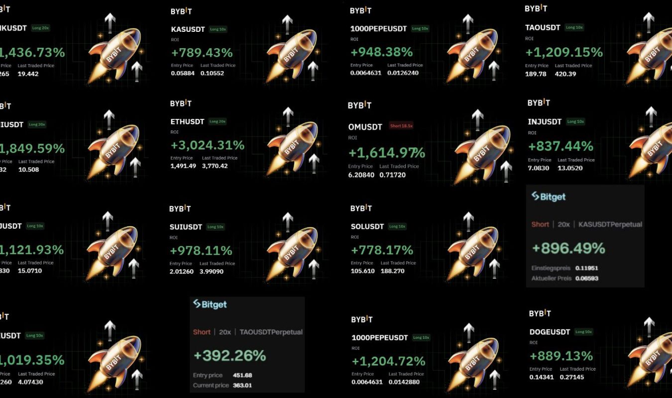Open the TAOUSDT pair title on Bybit card
The height and width of the screenshot is (398, 672).
[543, 28]
